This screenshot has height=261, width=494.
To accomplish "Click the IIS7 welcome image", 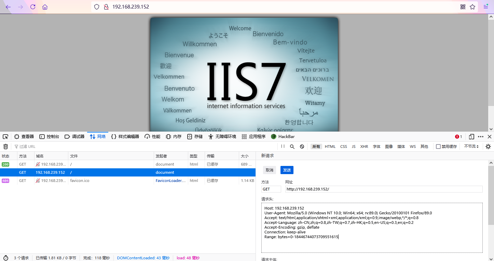I will tap(244, 74).
